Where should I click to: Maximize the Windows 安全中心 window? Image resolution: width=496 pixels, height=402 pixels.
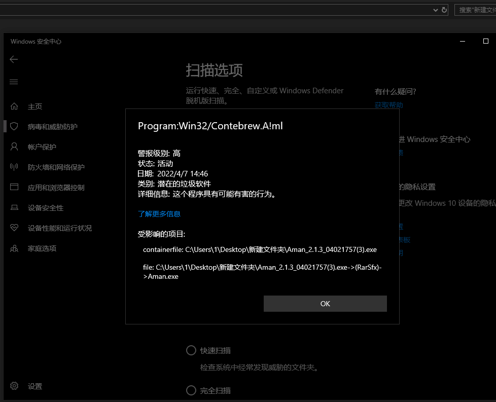point(485,42)
